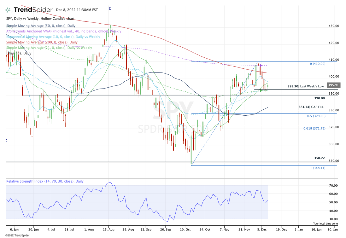346x238 pixels.
Task: Click the '7. Nov' date axis label
Action: point(224,230)
